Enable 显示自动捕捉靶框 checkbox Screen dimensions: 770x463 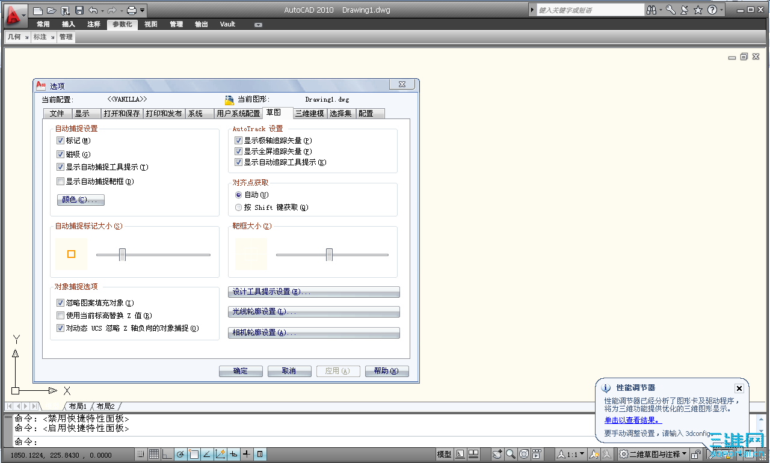click(x=60, y=181)
